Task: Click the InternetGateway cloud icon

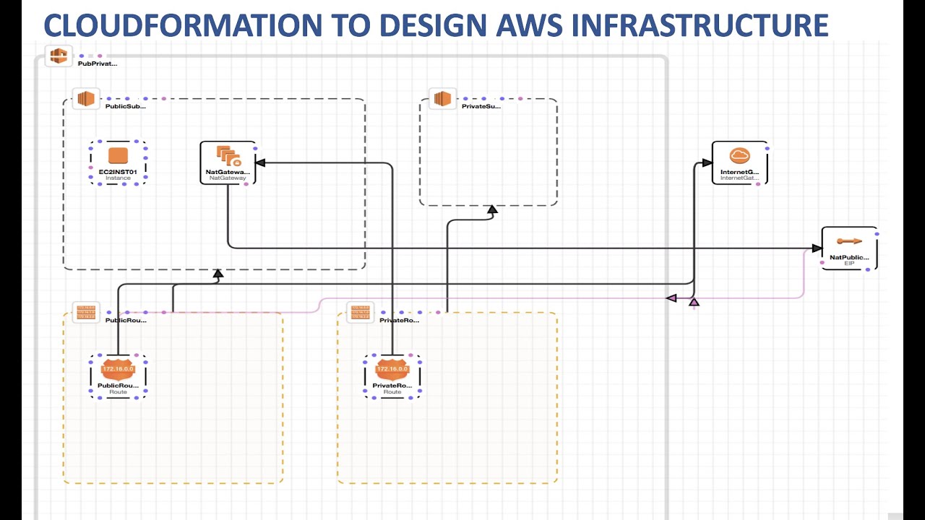Action: click(738, 155)
